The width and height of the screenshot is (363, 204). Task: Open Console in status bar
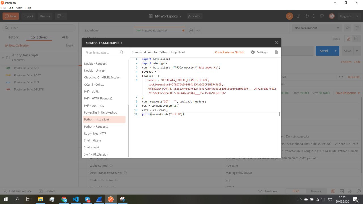click(47, 191)
